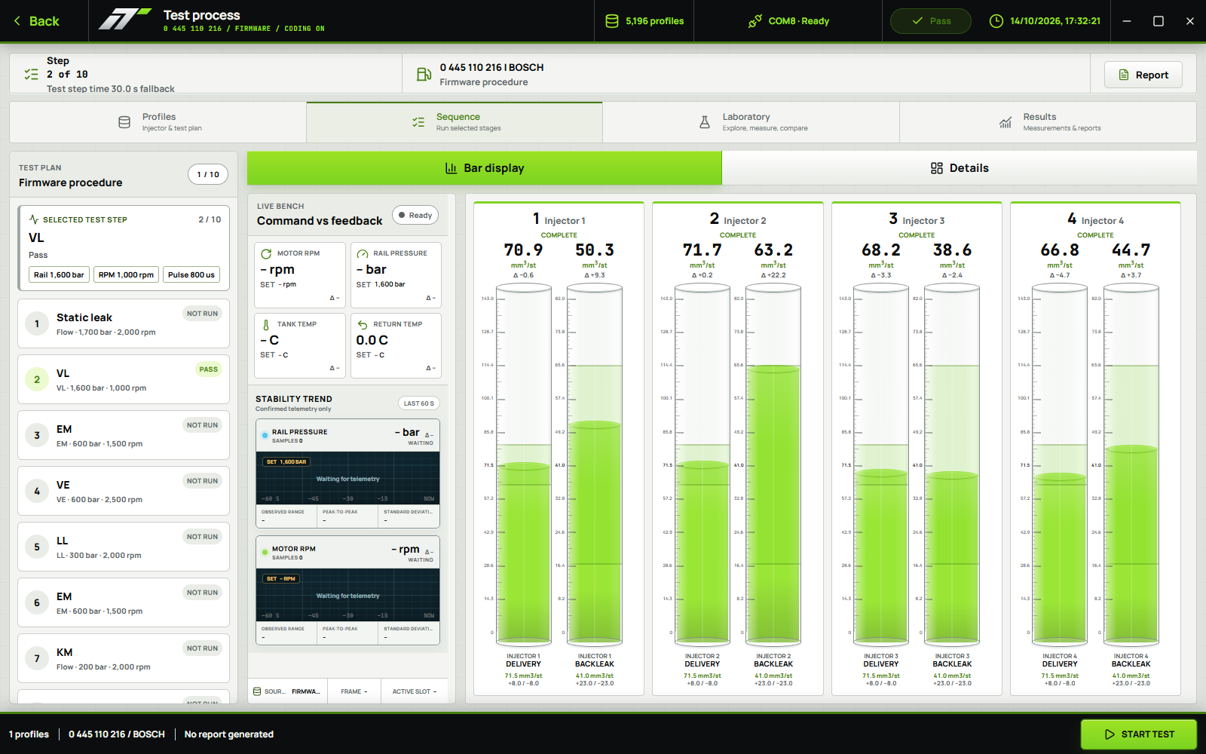1206x754 pixels.
Task: Click the Injector 1 card heading
Action: (x=559, y=219)
